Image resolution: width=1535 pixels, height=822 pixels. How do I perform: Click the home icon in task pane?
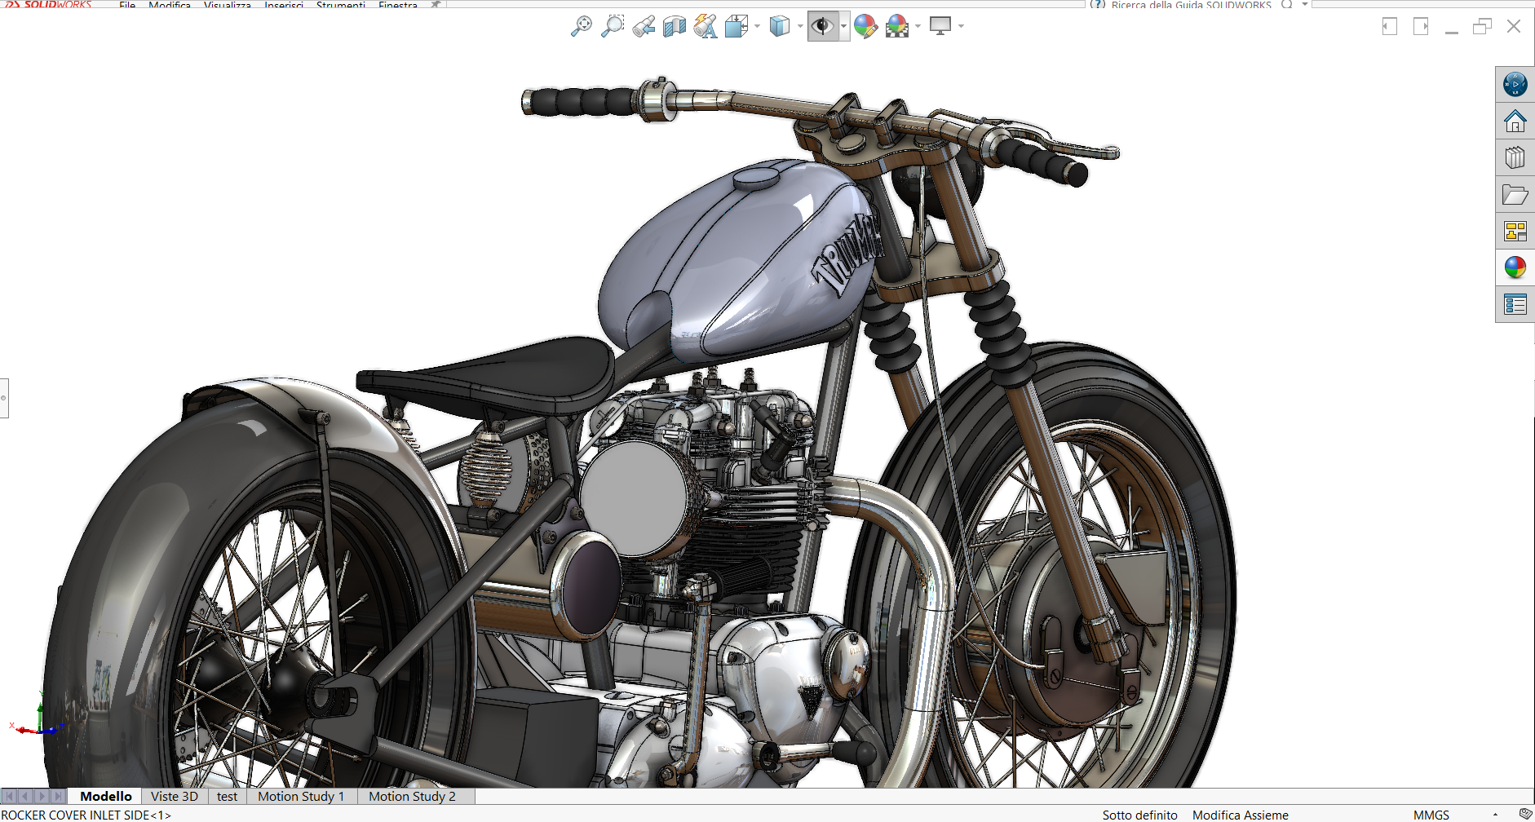pos(1515,122)
